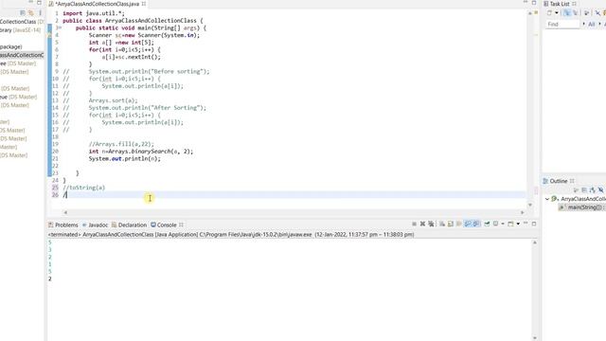Image resolution: width=606 pixels, height=341 pixels.
Task: Toggle Link with Editor in Package Explorer
Action: pos(31,12)
